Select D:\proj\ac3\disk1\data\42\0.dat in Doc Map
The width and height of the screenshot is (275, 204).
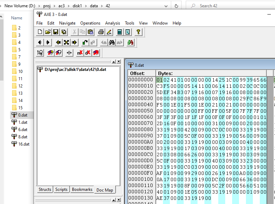(x=75, y=69)
